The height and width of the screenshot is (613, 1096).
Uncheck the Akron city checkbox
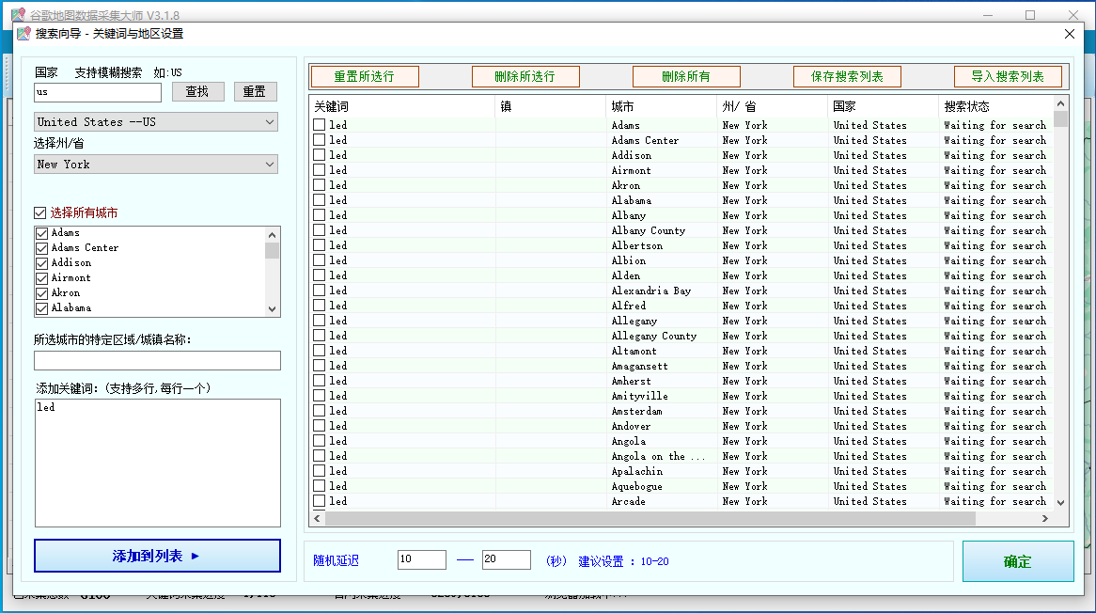(x=41, y=293)
